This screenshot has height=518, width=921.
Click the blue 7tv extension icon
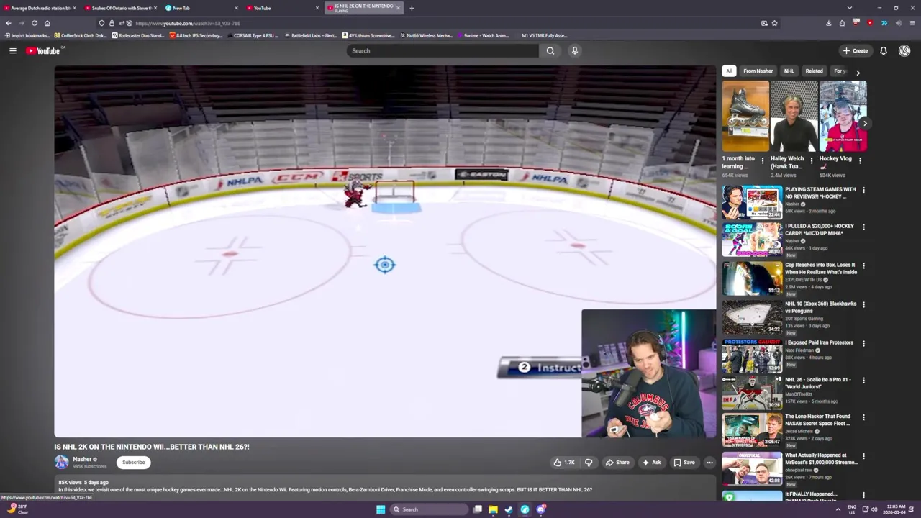(x=884, y=23)
